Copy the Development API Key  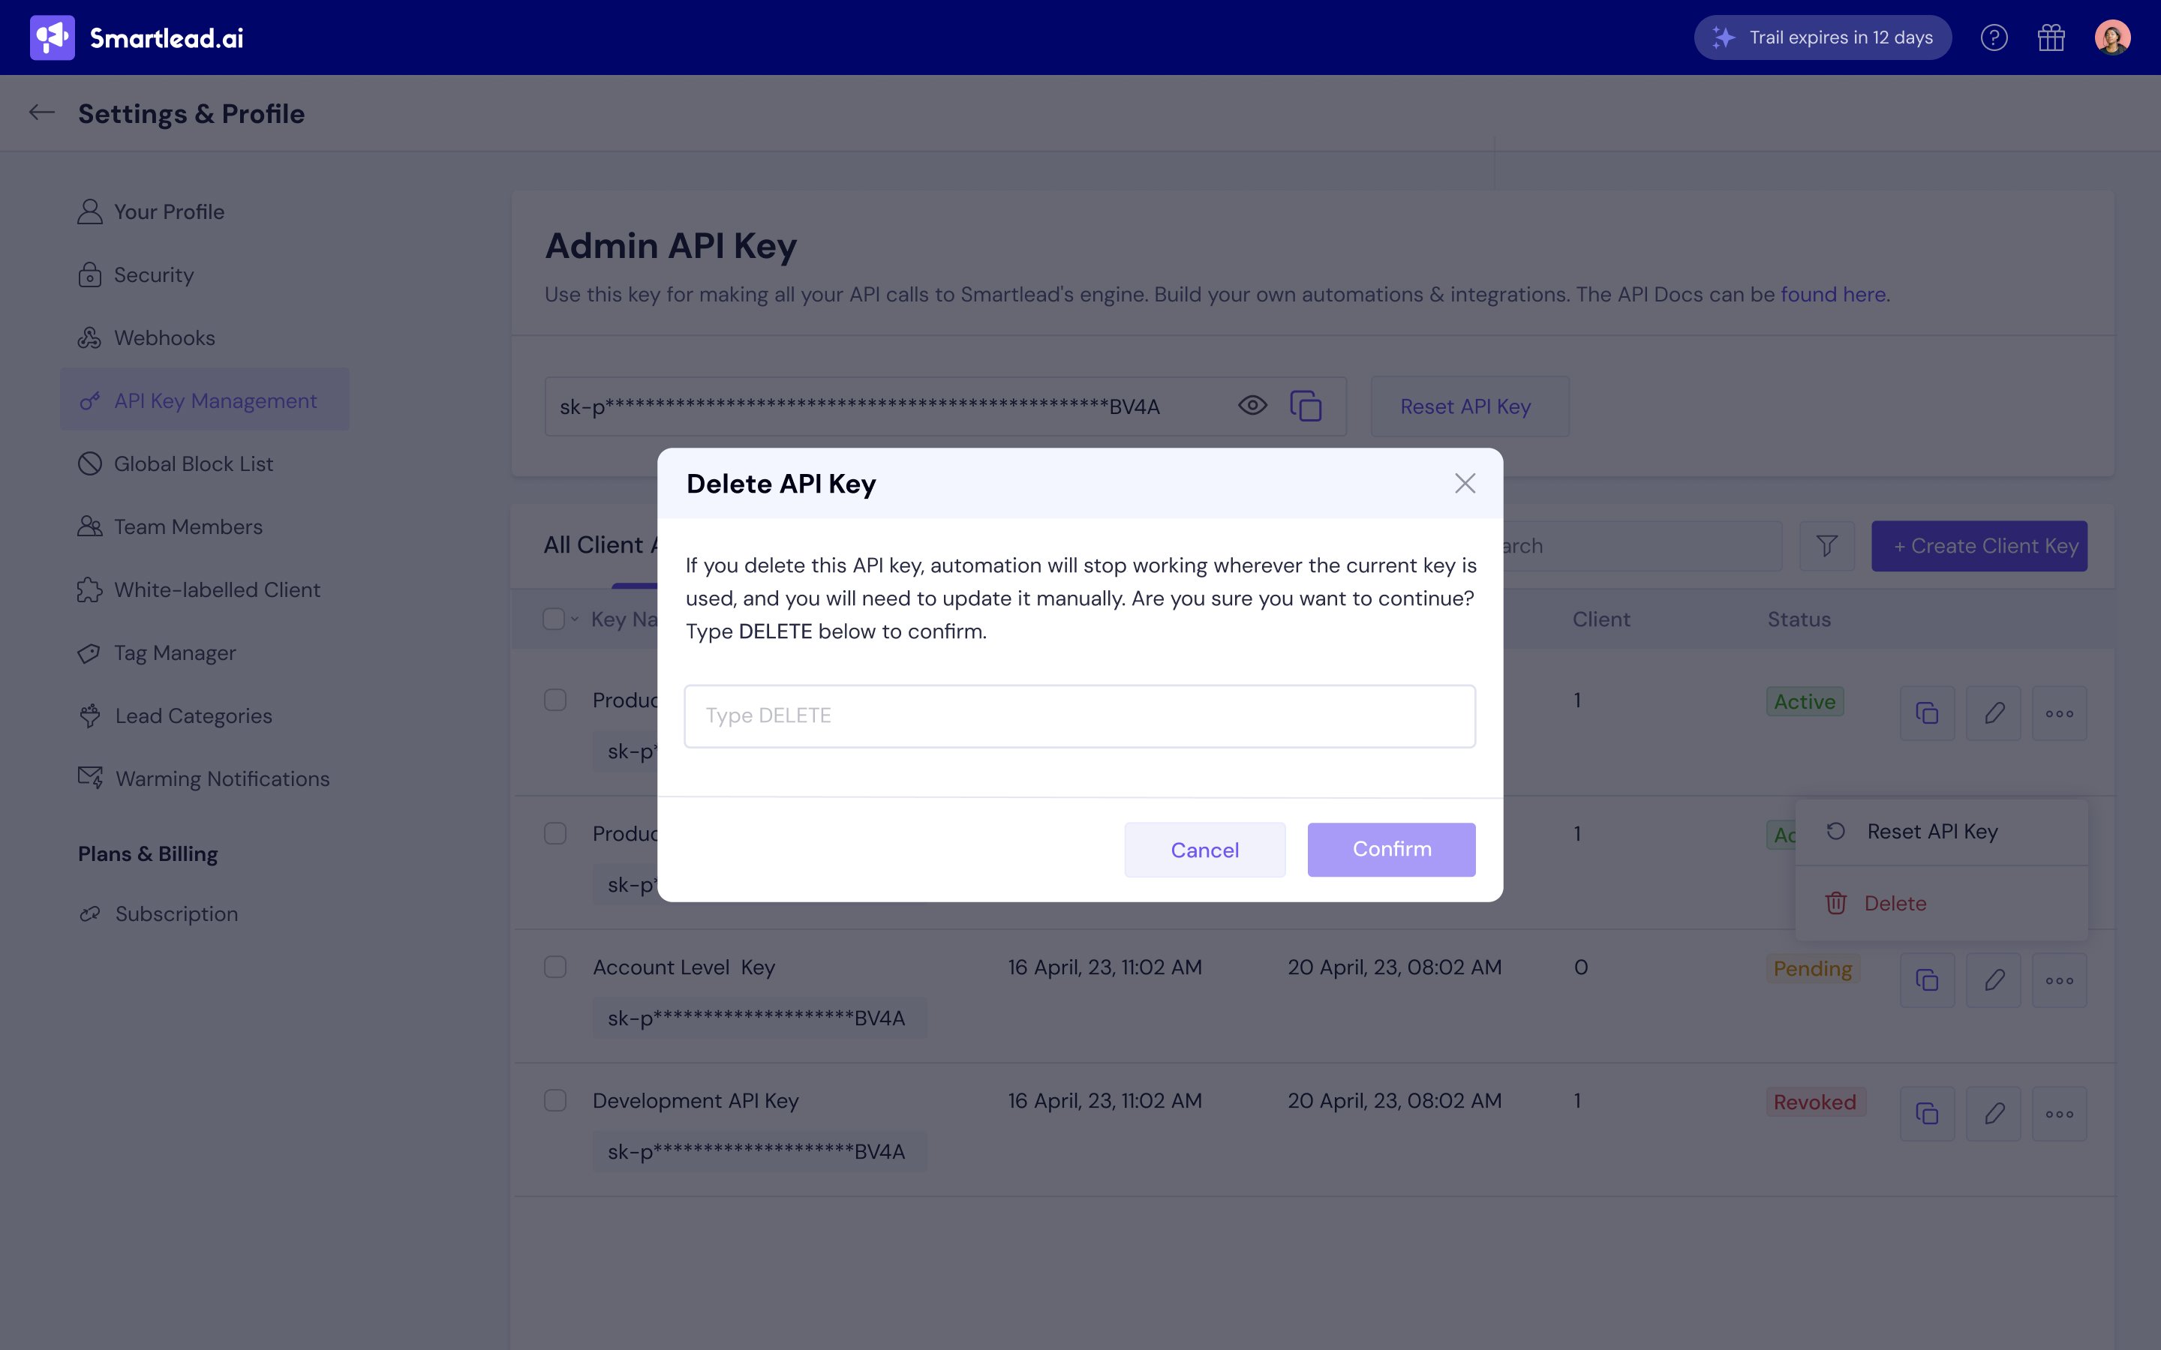(1927, 1114)
